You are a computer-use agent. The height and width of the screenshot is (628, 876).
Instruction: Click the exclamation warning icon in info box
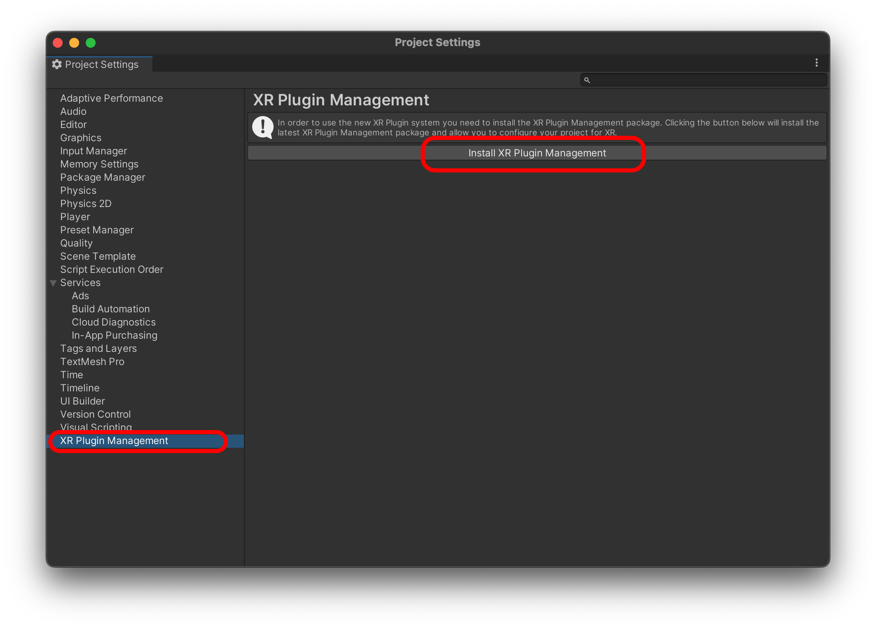(x=262, y=127)
